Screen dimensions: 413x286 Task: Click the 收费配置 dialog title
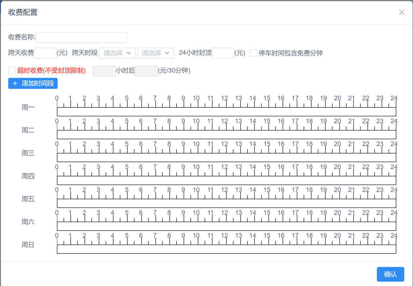pyautogui.click(x=23, y=12)
